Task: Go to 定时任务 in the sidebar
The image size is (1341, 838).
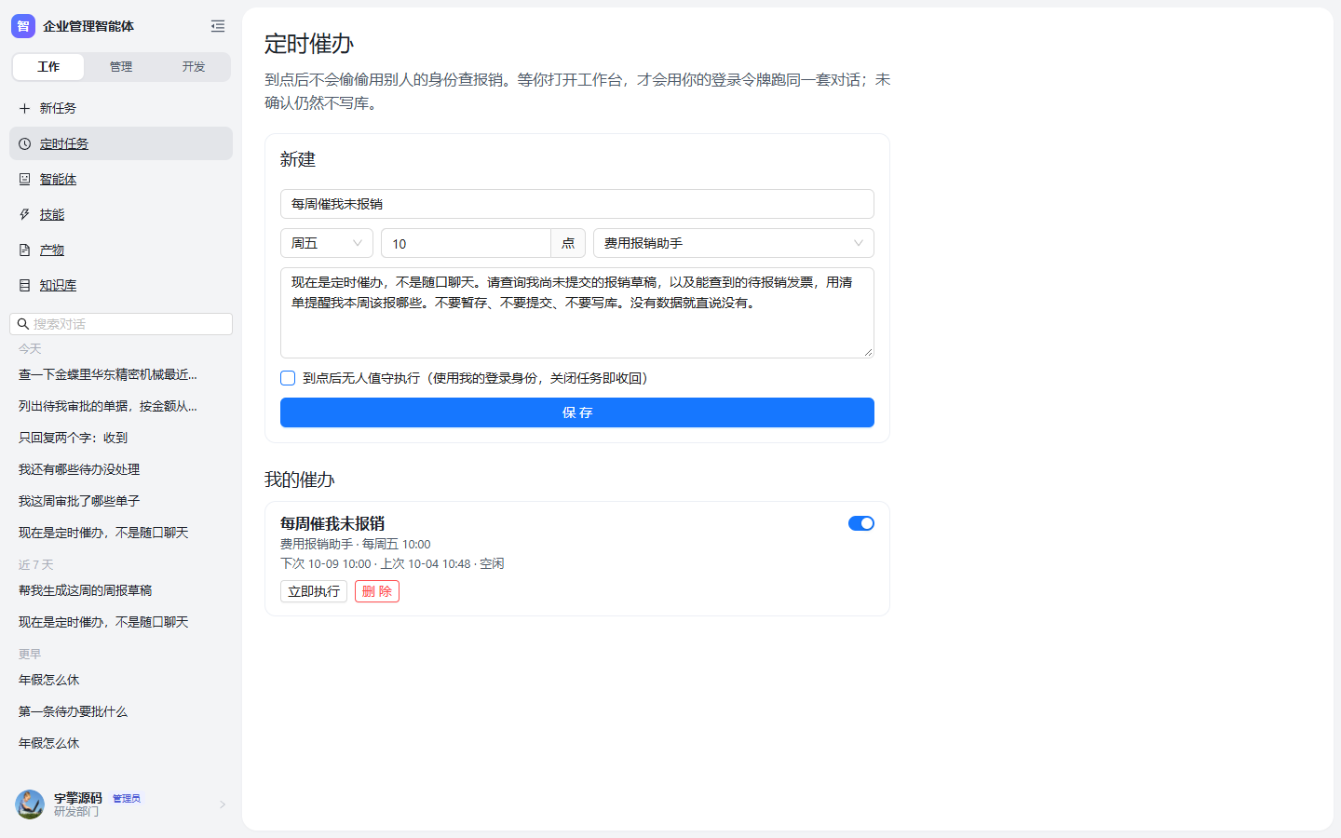Action: [121, 143]
